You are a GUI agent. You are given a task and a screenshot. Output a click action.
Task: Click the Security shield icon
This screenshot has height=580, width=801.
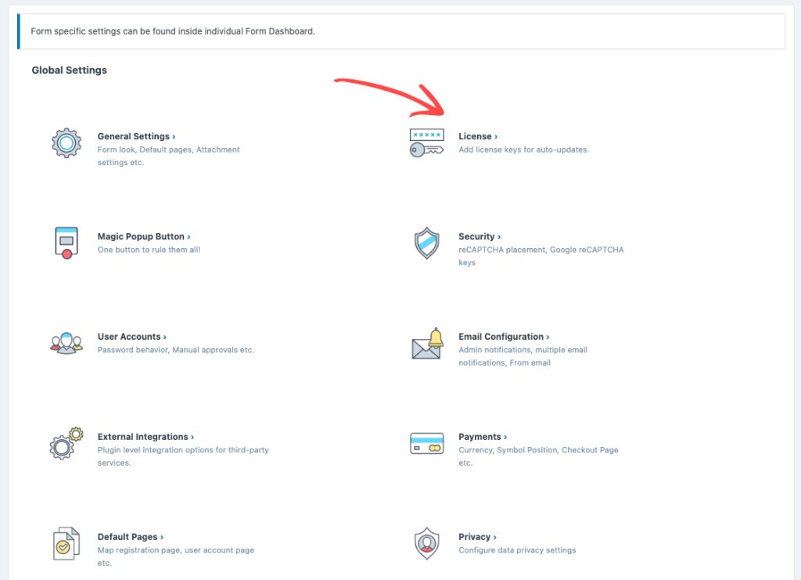pyautogui.click(x=426, y=243)
